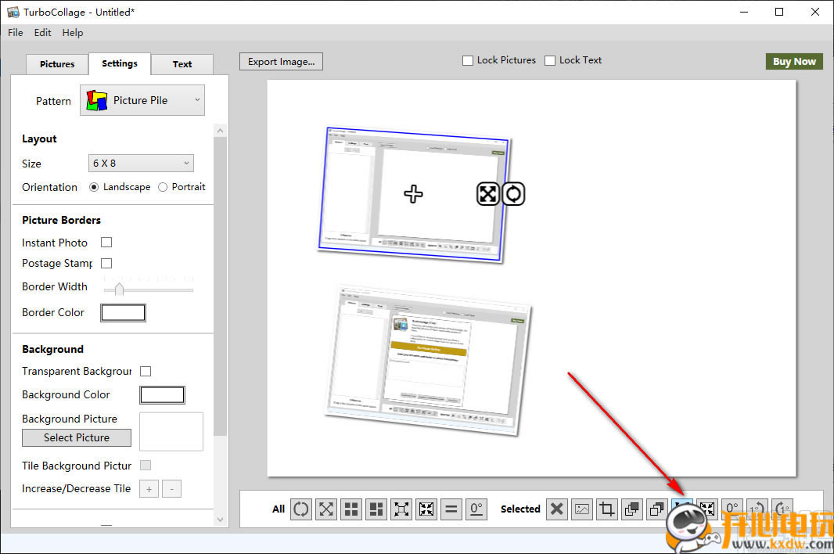Click the shuffle-all-pictures circular arrows icon
This screenshot has height=554, width=834.
[301, 509]
